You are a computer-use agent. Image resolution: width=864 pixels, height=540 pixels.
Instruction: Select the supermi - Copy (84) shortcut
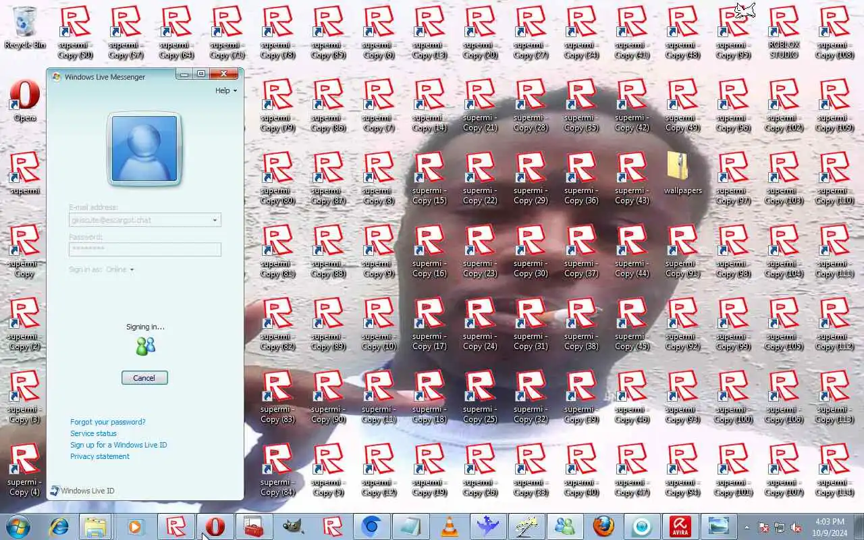coord(278,469)
